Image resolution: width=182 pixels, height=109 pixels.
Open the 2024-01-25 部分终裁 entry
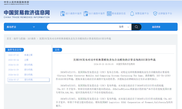coord(21,65)
